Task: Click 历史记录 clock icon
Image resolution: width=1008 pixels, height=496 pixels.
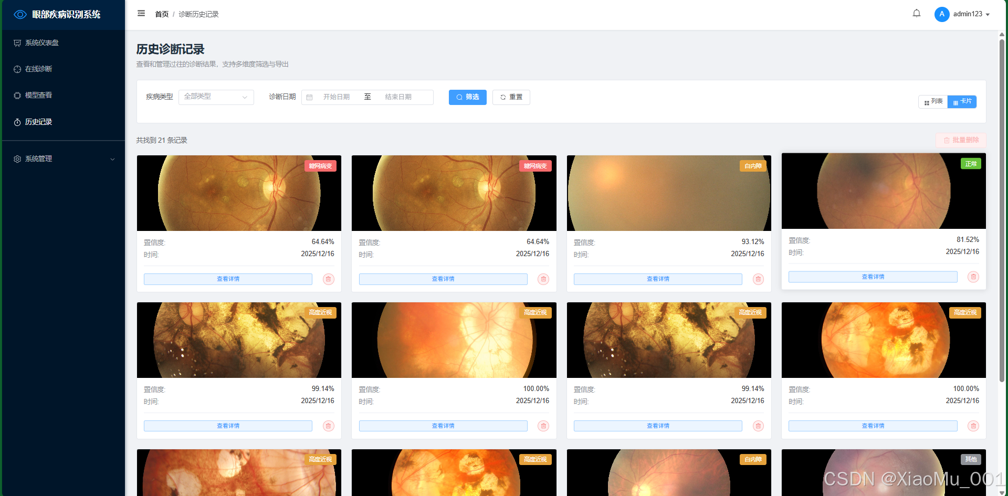Action: tap(17, 122)
